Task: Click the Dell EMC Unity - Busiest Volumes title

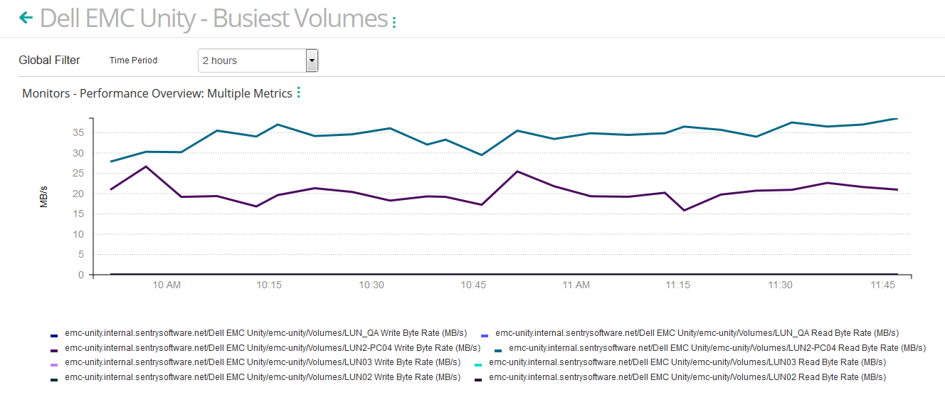Action: (x=213, y=19)
